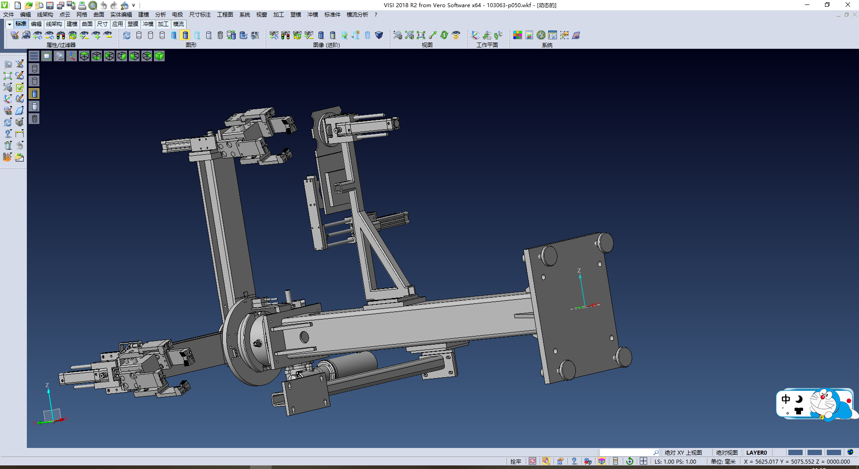This screenshot has height=469, width=859.
Task: Toggle the highlighted cube icon in status bar
Action: [x=602, y=461]
